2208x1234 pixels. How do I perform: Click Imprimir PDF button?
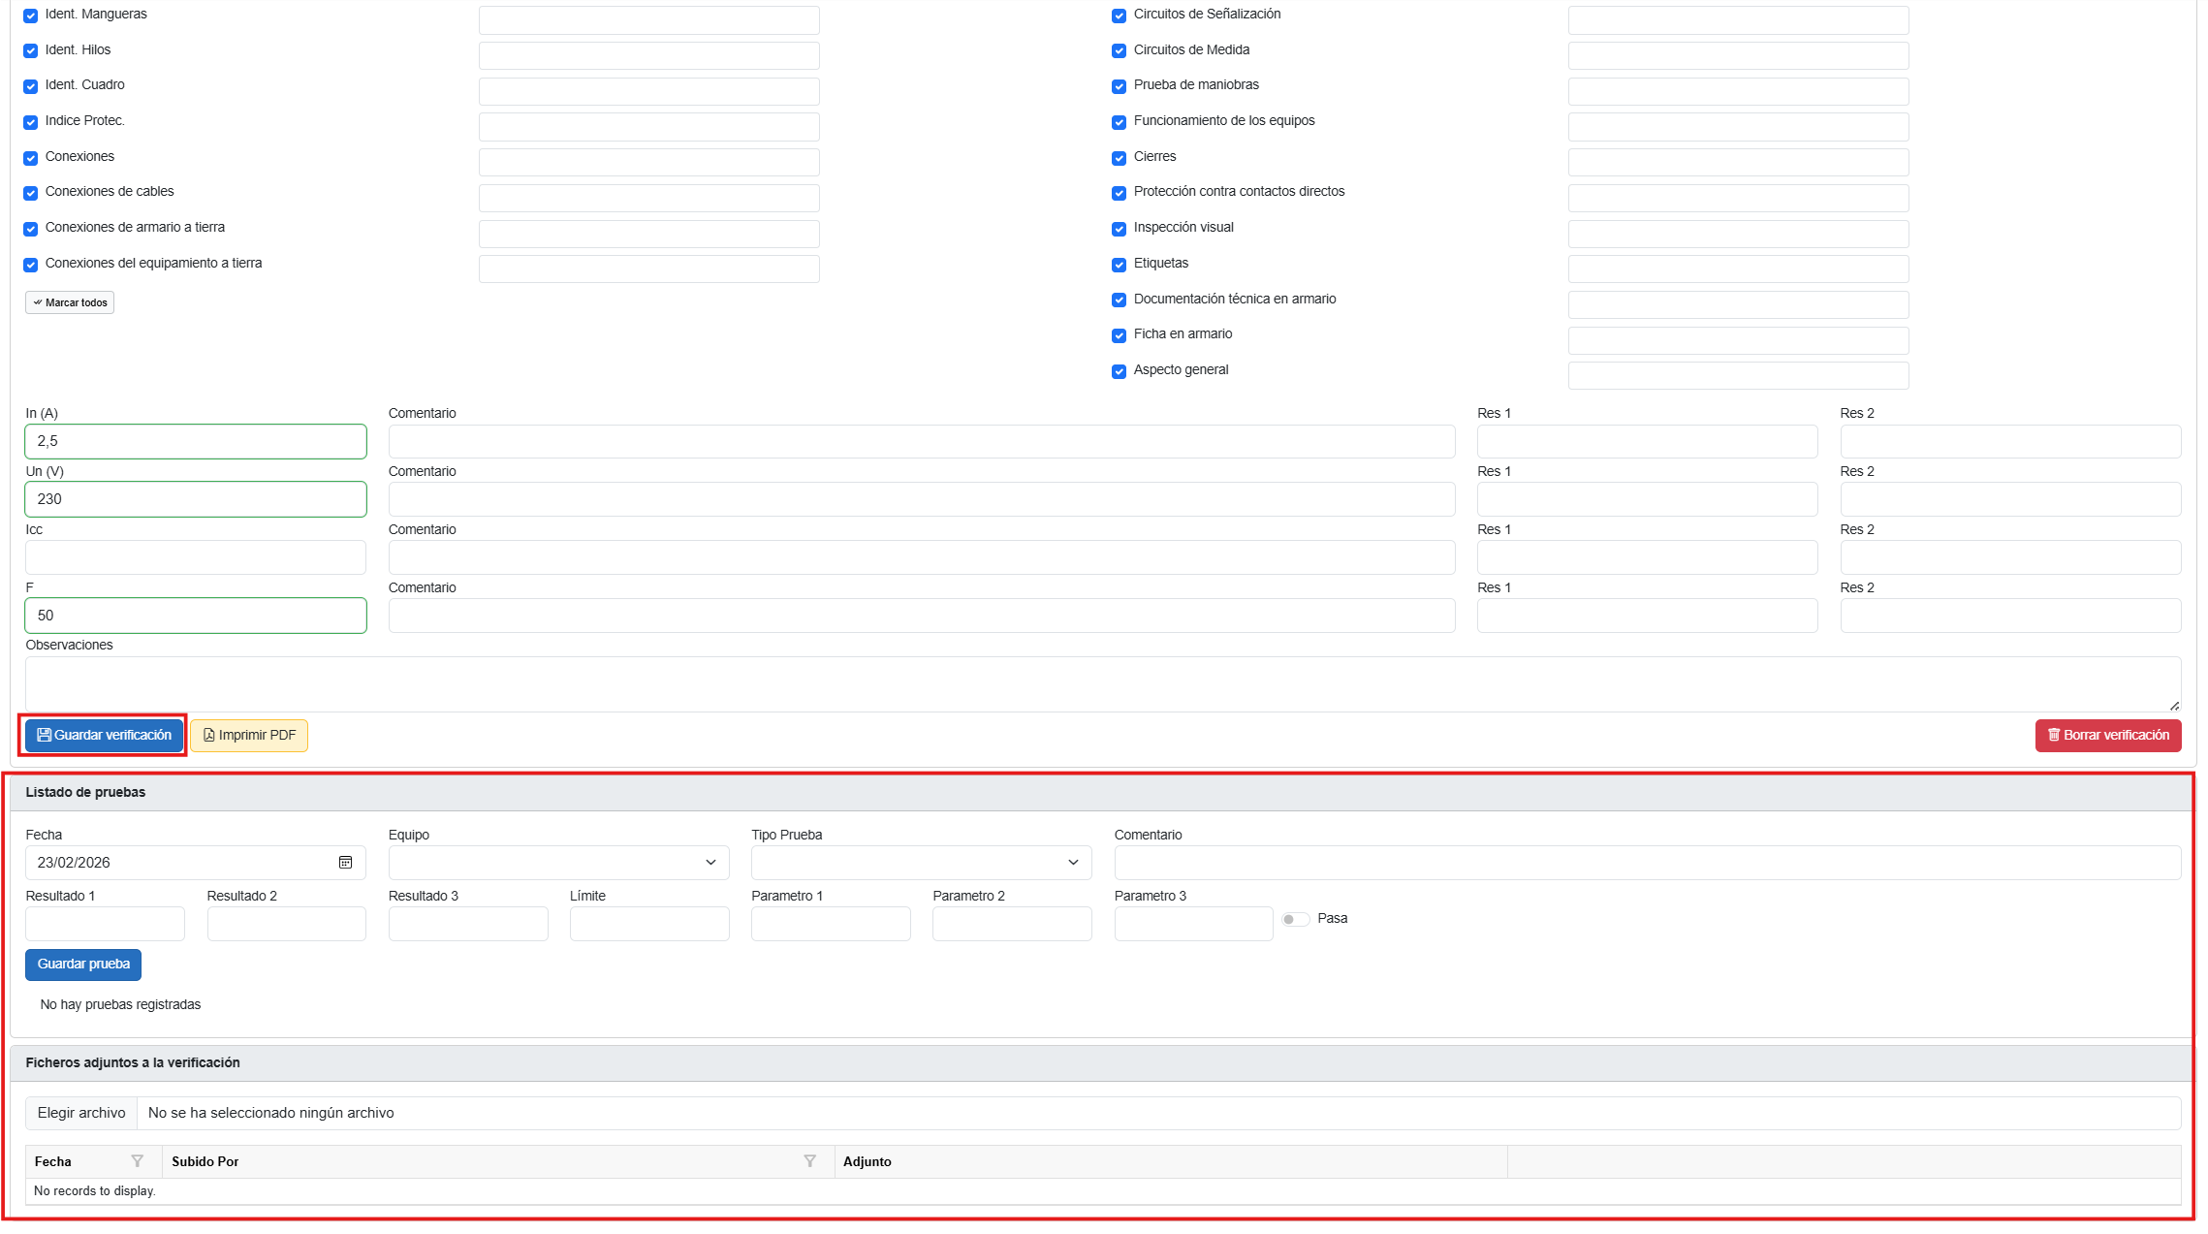point(249,735)
